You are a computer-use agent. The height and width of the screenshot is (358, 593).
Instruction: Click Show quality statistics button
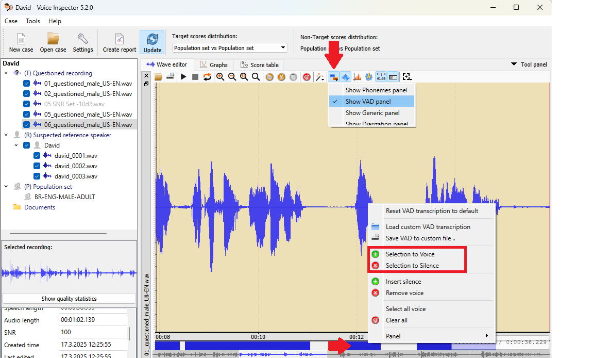point(69,299)
